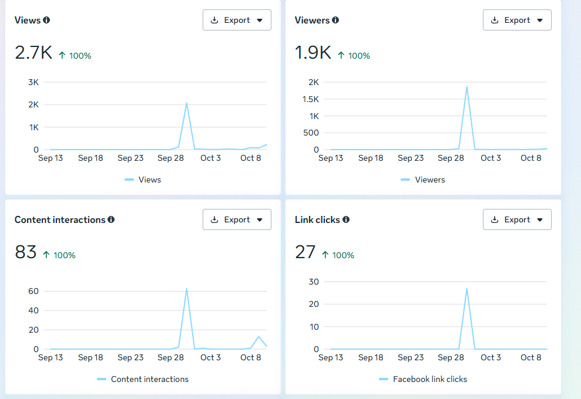This screenshot has height=399, width=581.
Task: Click the 100% increase beside 1.9K
Action: pos(354,56)
